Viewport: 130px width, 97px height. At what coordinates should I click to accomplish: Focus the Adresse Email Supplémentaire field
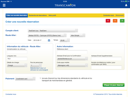tap(106, 59)
